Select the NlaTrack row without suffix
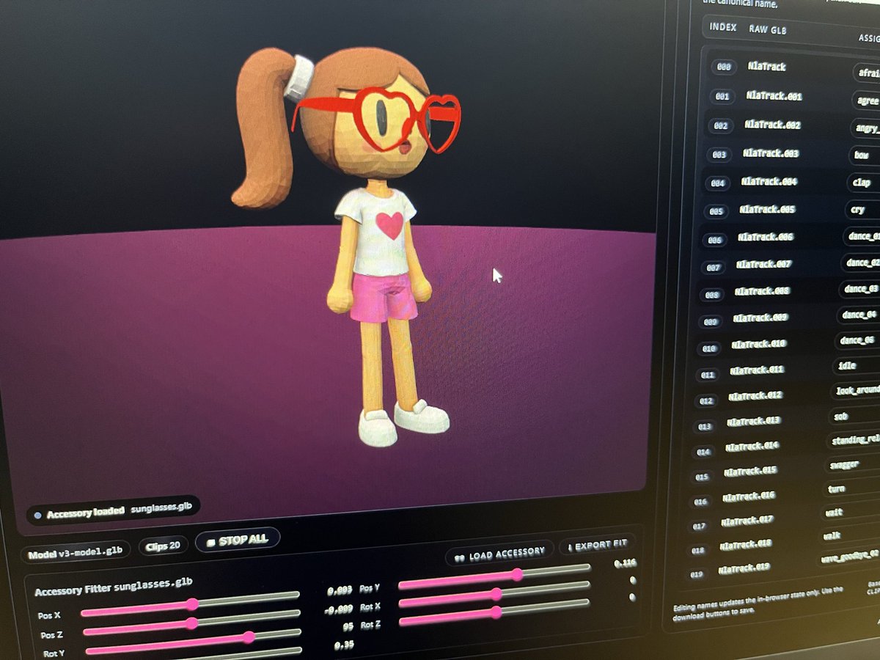This screenshot has width=880, height=660. [766, 66]
